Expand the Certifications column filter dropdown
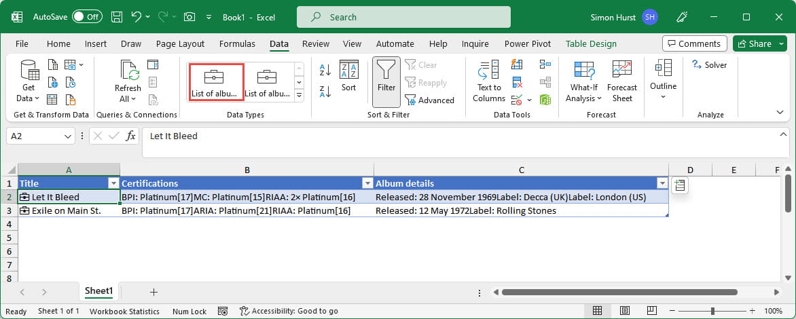The image size is (796, 319). pyautogui.click(x=367, y=184)
